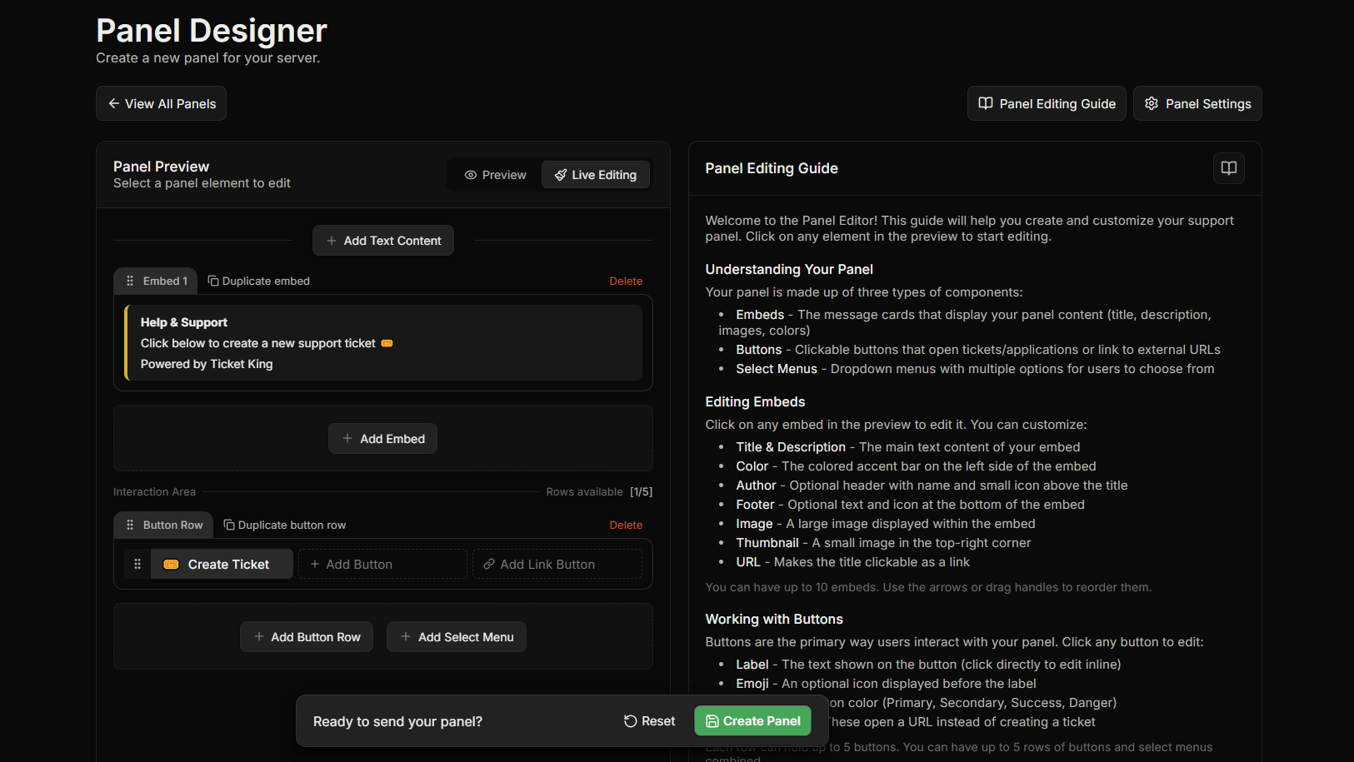1354x762 pixels.
Task: Select the Help & Support embed title
Action: [x=184, y=322]
